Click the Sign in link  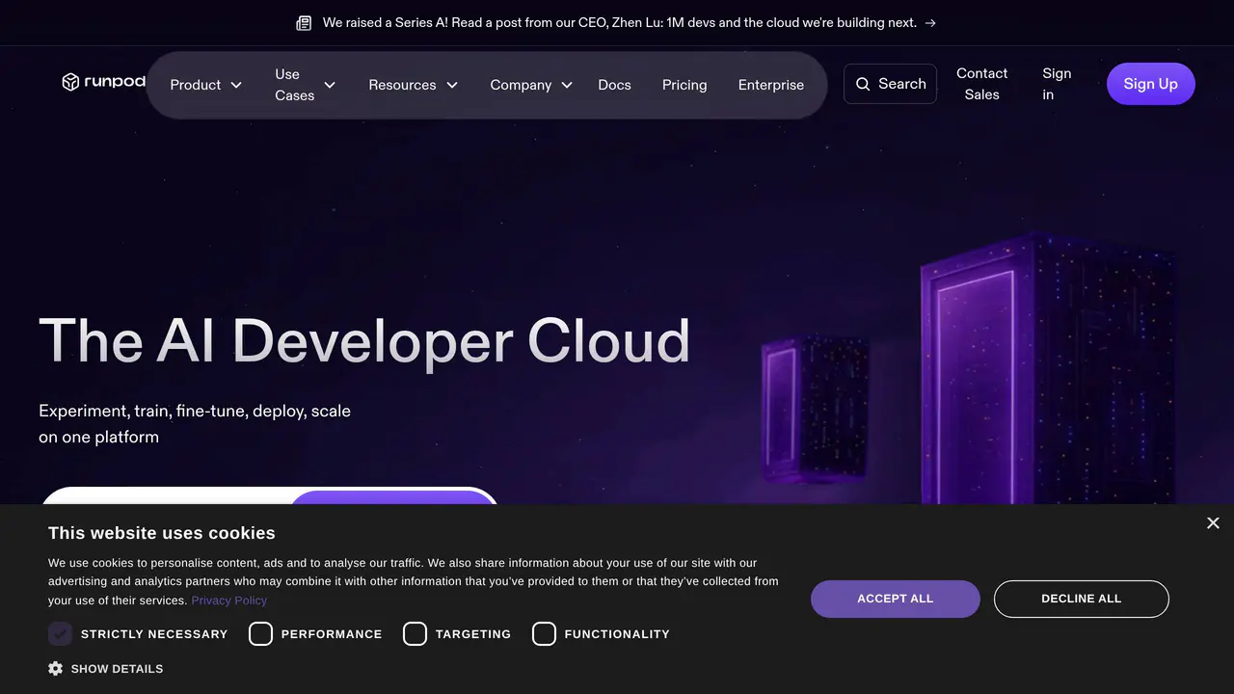click(x=1057, y=84)
